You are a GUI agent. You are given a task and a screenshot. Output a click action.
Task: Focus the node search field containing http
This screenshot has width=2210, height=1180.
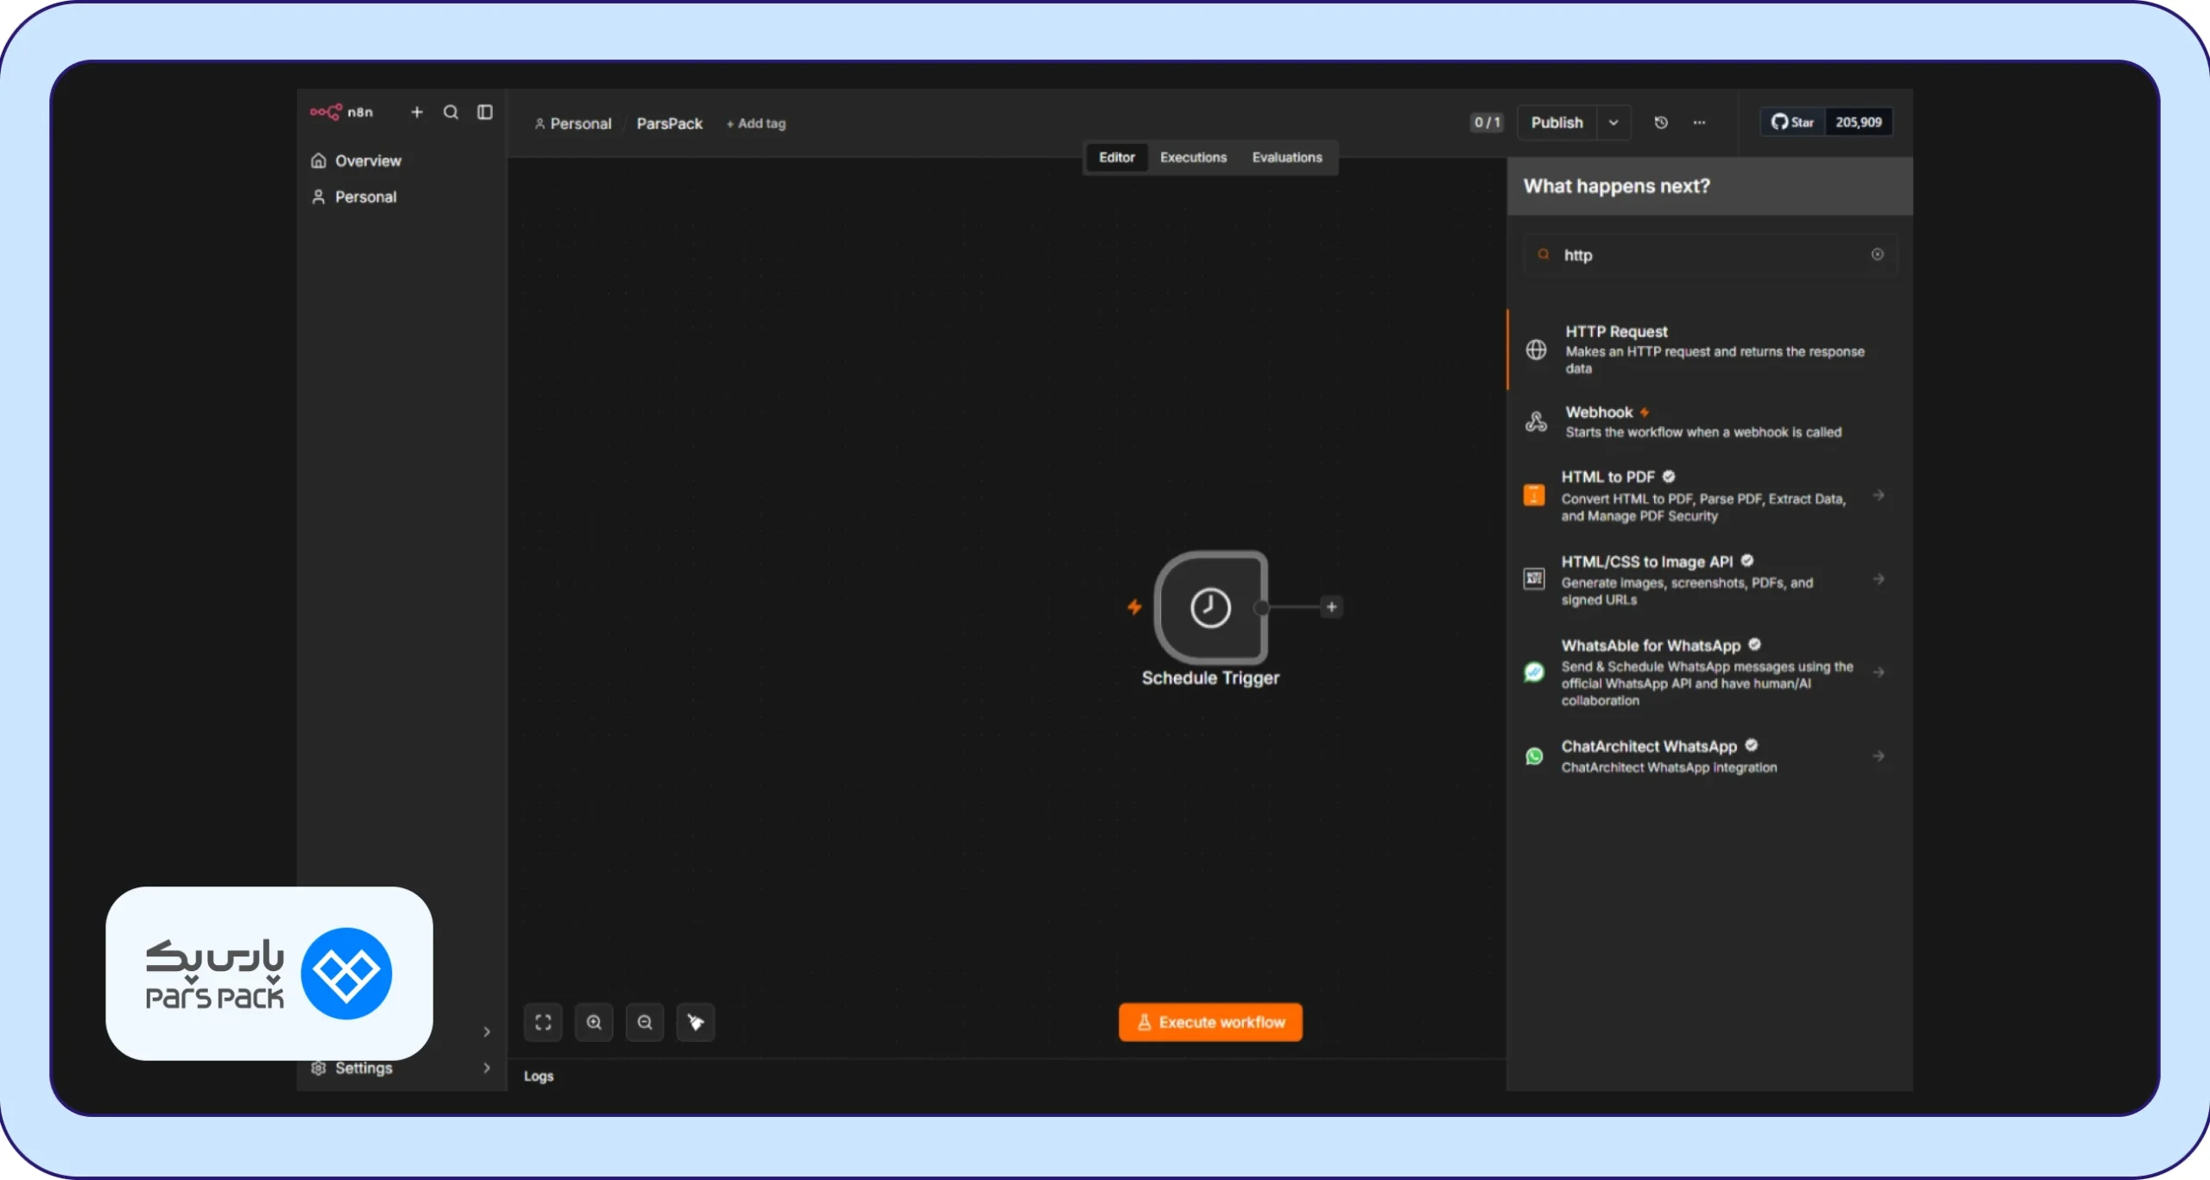(x=1709, y=255)
